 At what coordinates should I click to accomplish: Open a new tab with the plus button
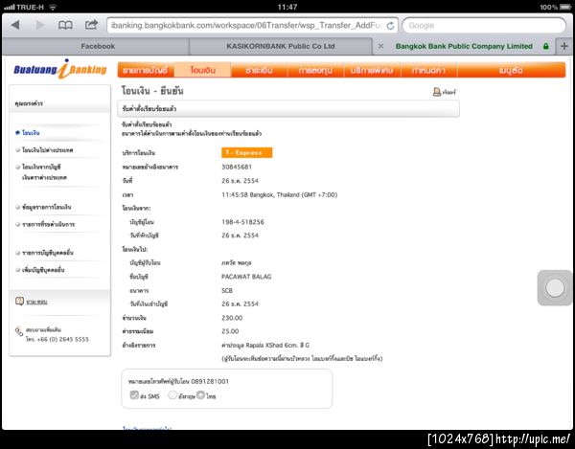click(564, 46)
